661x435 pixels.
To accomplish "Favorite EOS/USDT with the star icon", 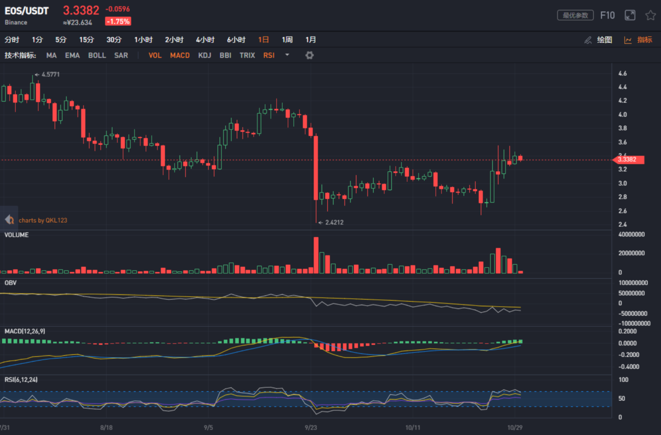I will (x=650, y=15).
